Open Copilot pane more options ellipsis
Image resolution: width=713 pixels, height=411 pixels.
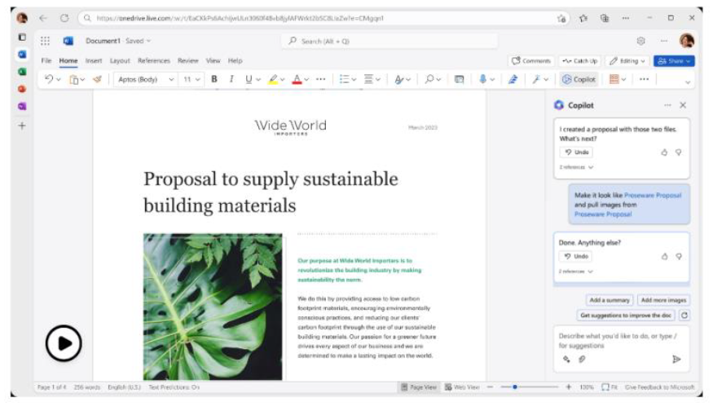(667, 105)
